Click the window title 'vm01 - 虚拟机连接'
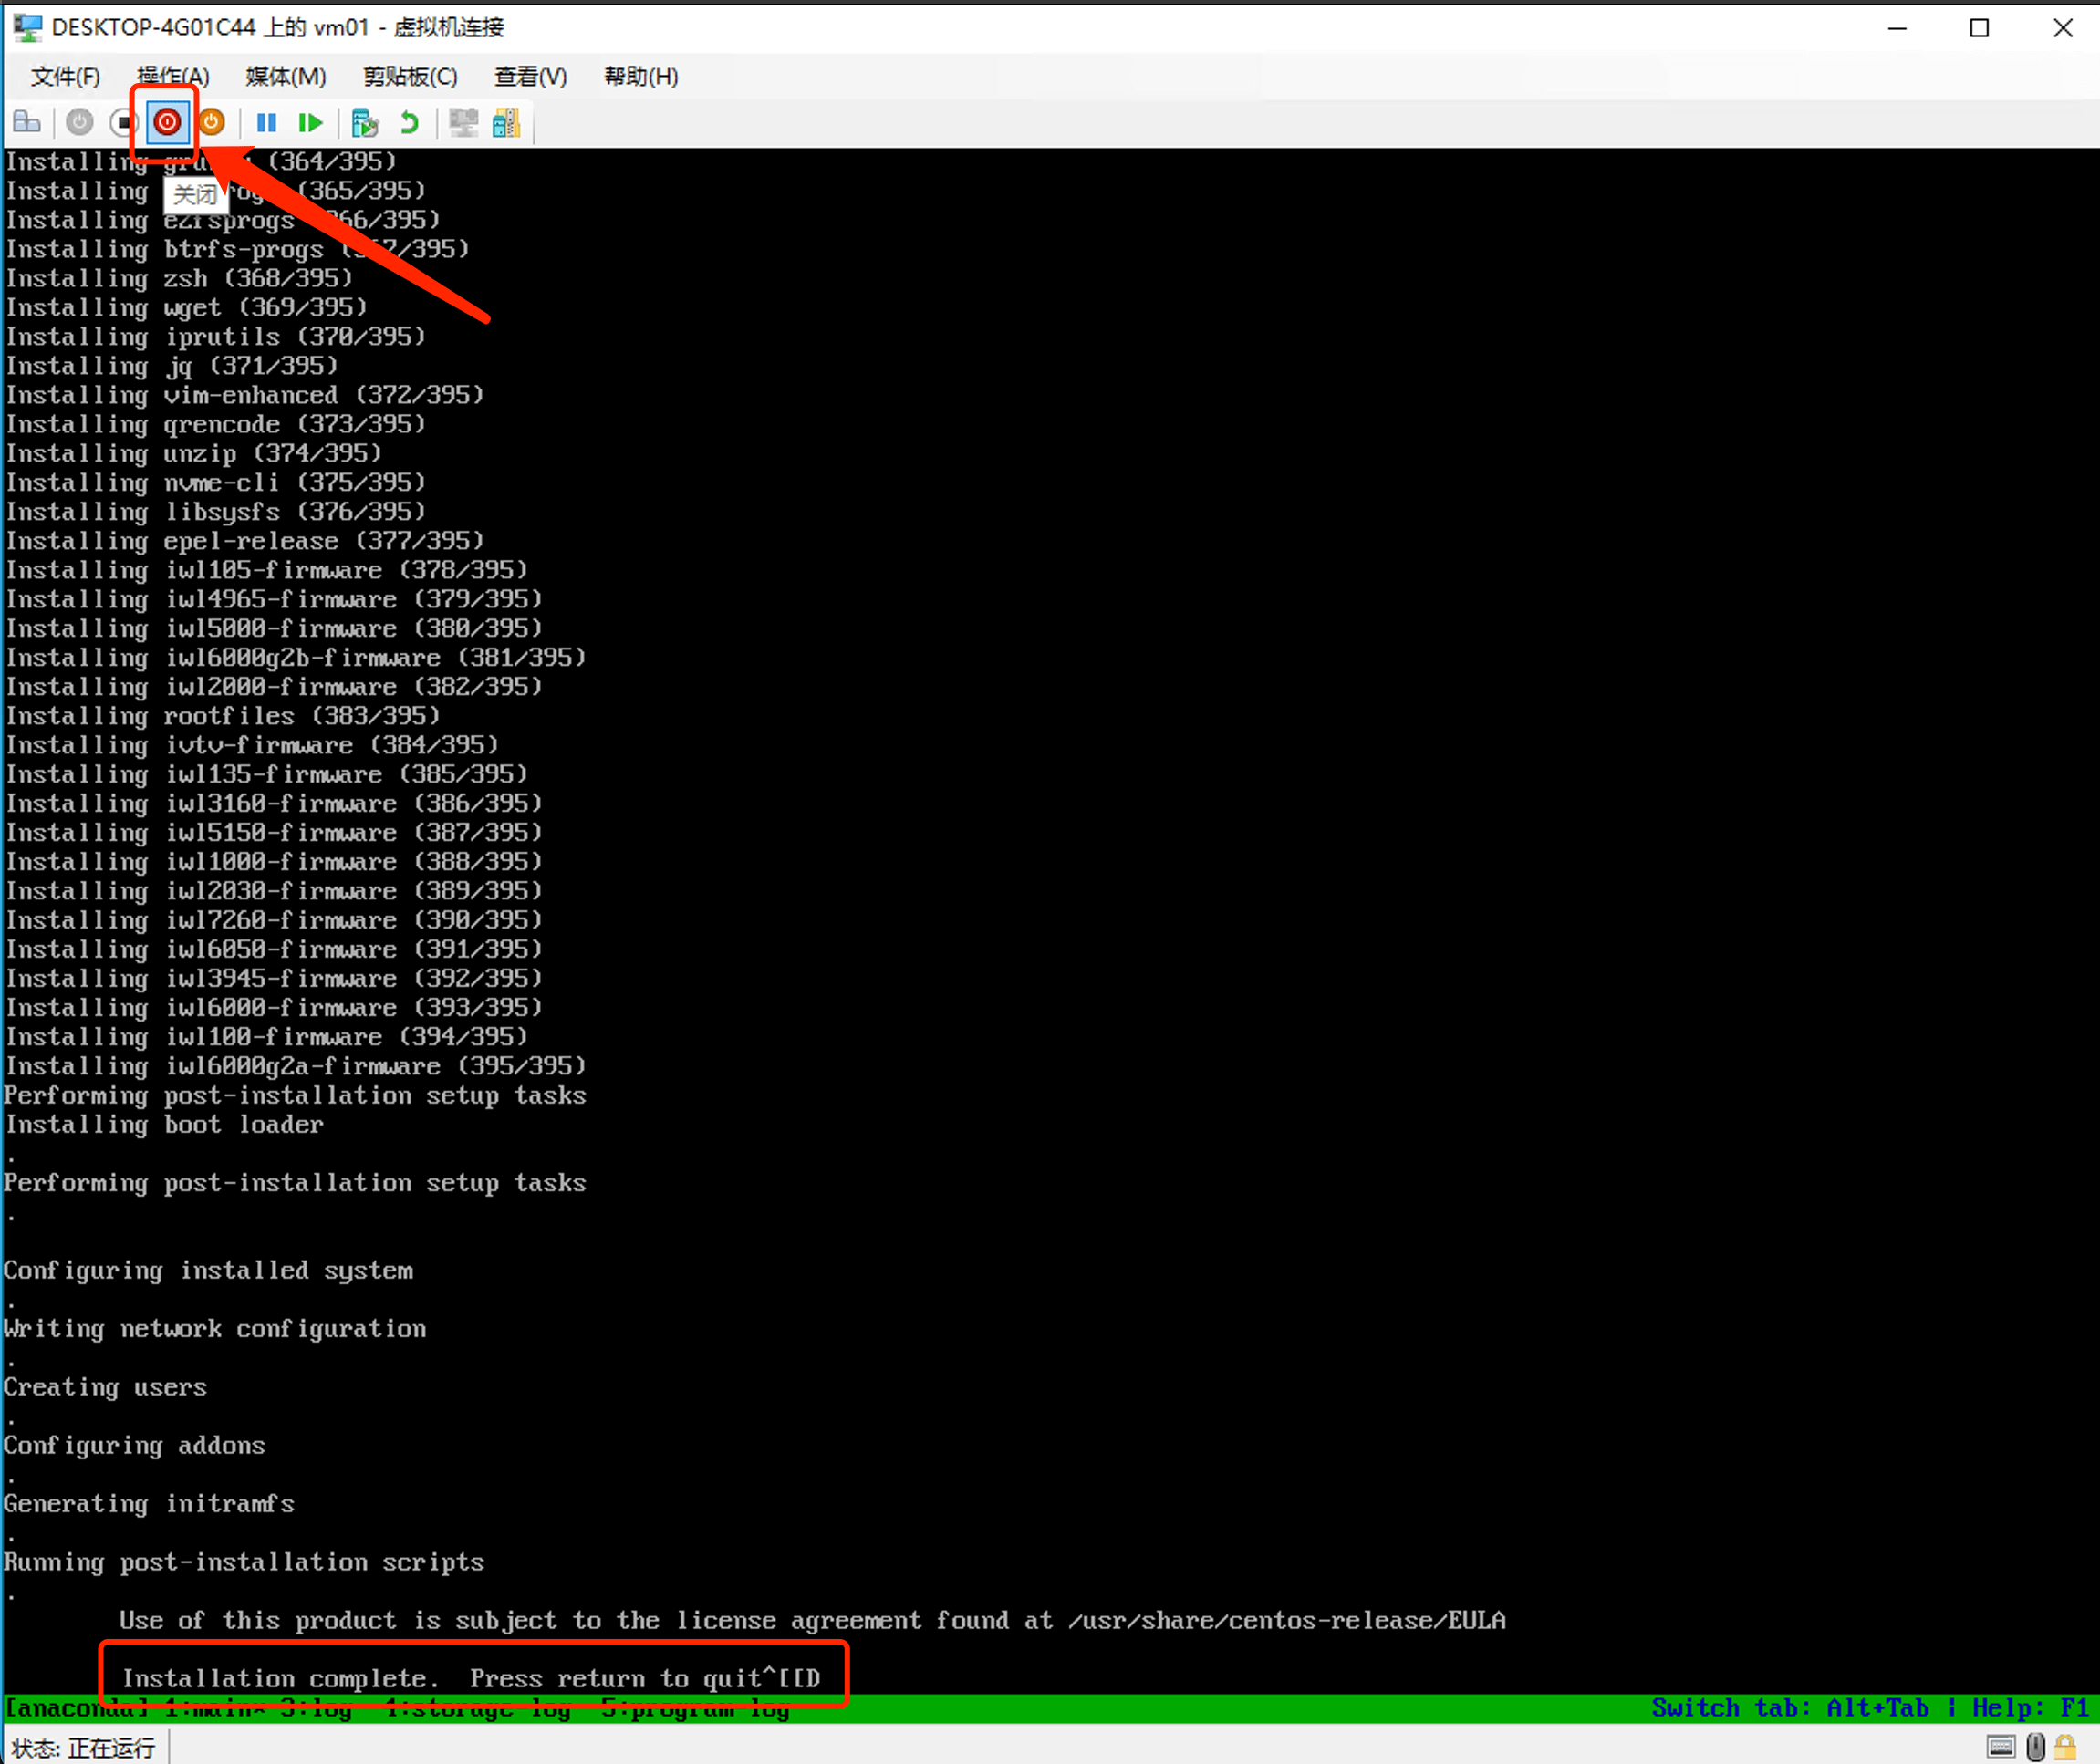Image resolution: width=2100 pixels, height=1764 pixels. pyautogui.click(x=409, y=27)
